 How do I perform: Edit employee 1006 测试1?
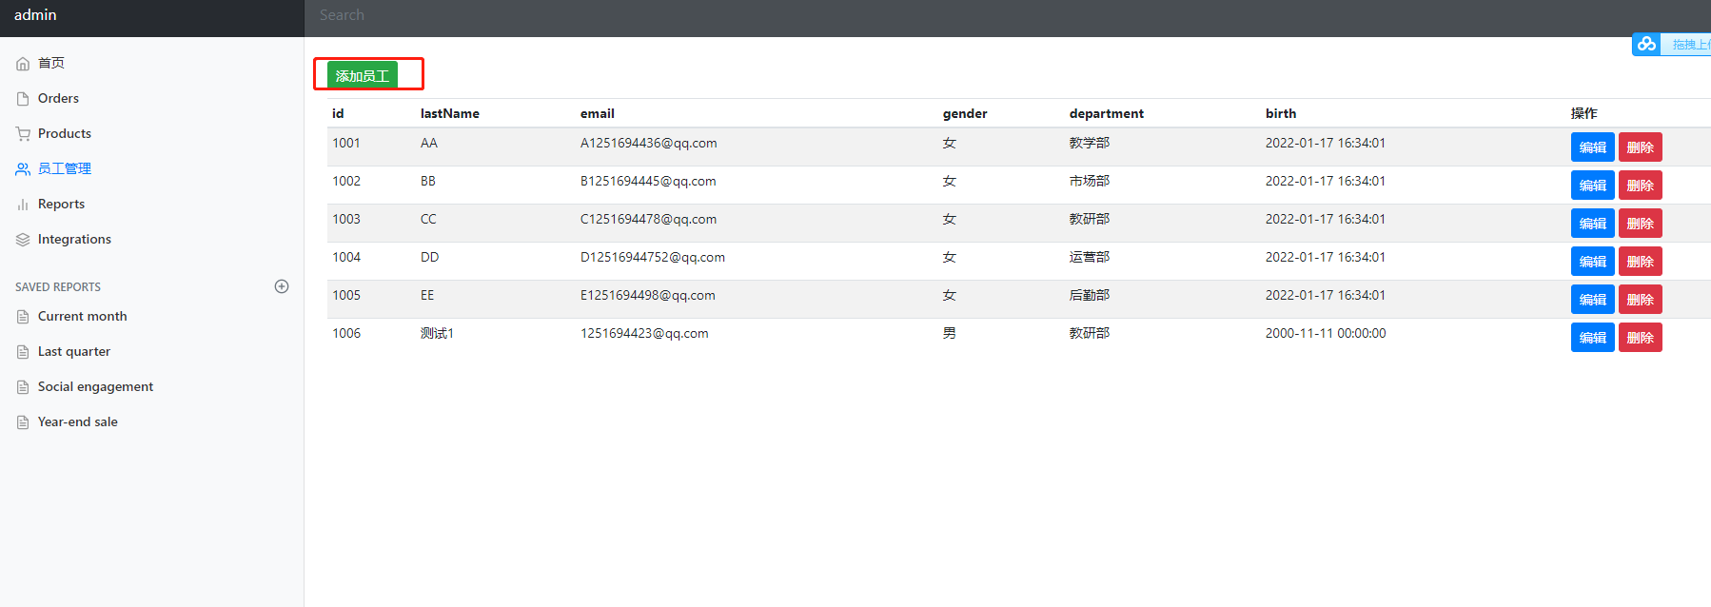coord(1592,338)
